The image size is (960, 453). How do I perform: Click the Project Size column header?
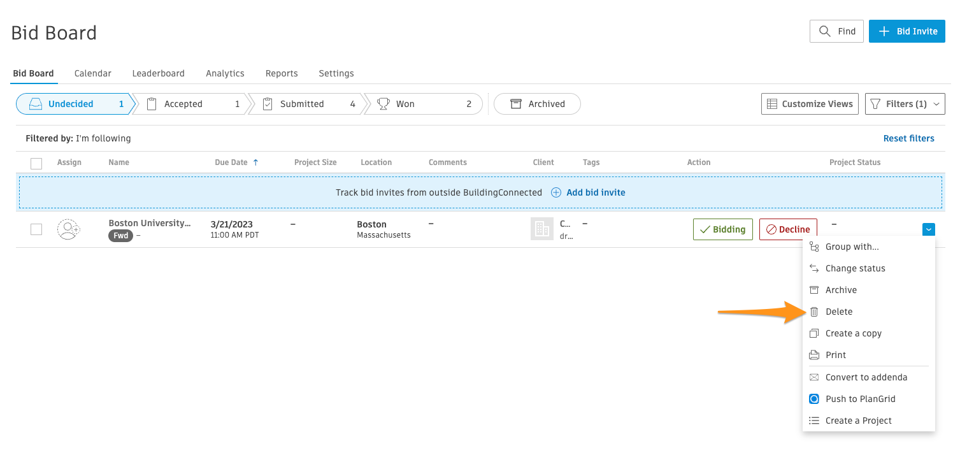click(x=315, y=162)
